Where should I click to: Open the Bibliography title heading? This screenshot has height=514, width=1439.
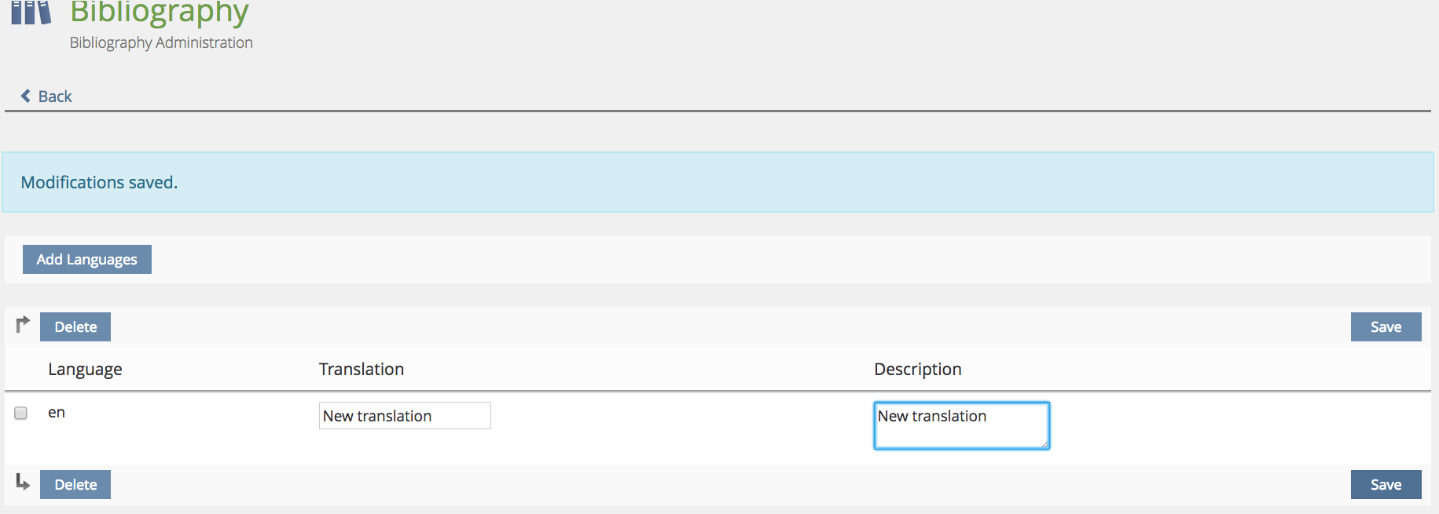point(159,13)
